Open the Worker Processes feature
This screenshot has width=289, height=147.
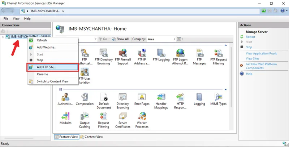(142, 120)
